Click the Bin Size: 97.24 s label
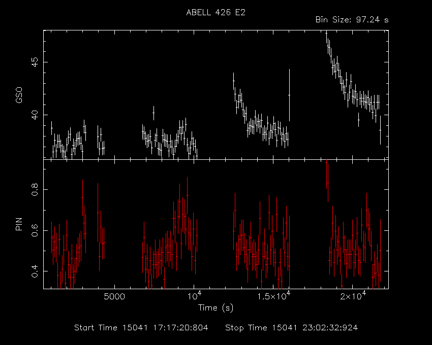432x345 pixels. tap(352, 20)
